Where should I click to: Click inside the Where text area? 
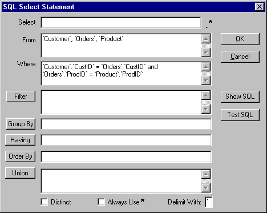coord(122,74)
